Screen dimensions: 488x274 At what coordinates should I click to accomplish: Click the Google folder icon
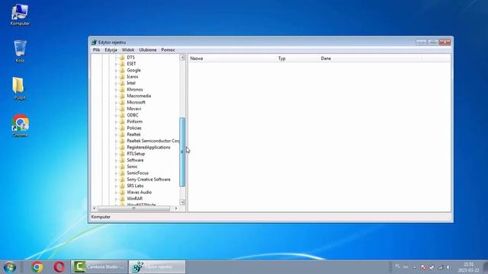coord(122,70)
